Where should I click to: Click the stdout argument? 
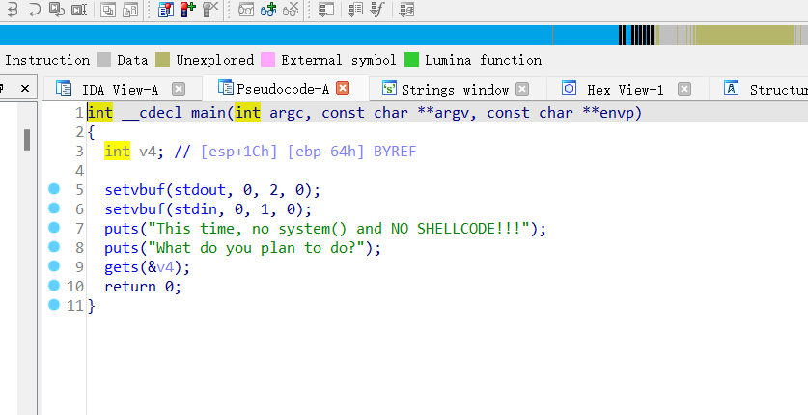[x=200, y=190]
